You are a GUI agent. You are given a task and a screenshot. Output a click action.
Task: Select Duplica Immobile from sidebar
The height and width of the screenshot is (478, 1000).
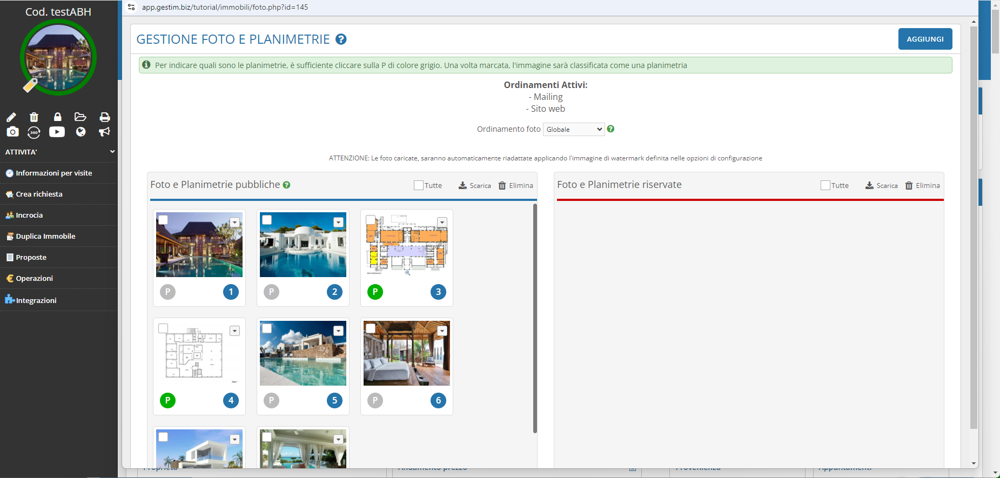point(45,237)
